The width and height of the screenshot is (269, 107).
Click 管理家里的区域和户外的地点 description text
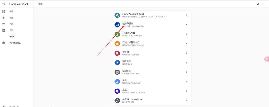click(133, 45)
